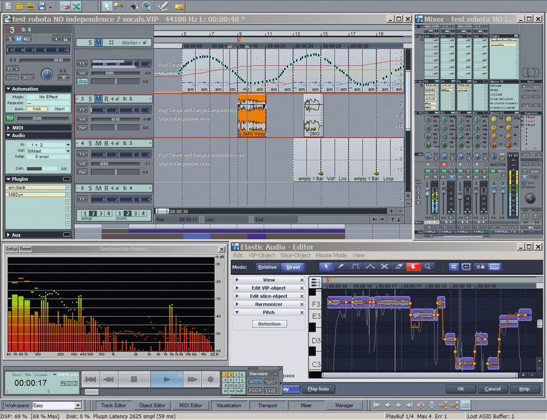547x420 pixels.
Task: Click the crossed-arrows icon in main toolbar
Action: pos(76,6)
